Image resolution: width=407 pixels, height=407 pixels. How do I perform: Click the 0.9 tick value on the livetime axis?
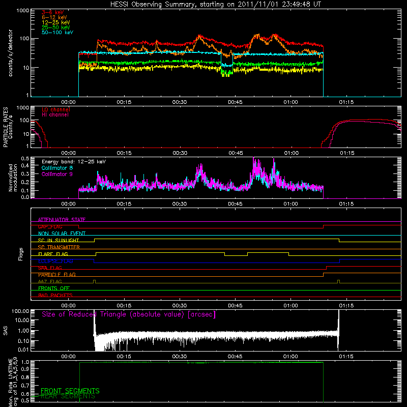pos(26,368)
